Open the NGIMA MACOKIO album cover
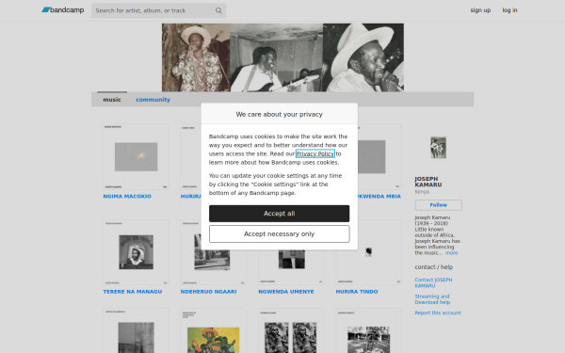This screenshot has width=565, height=353. [136, 156]
